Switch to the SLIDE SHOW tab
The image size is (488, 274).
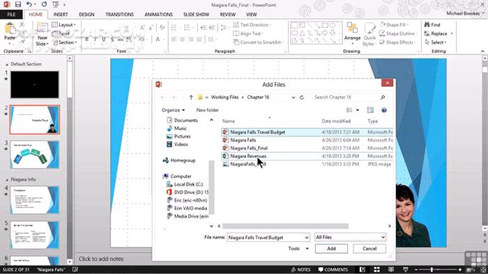coord(196,15)
